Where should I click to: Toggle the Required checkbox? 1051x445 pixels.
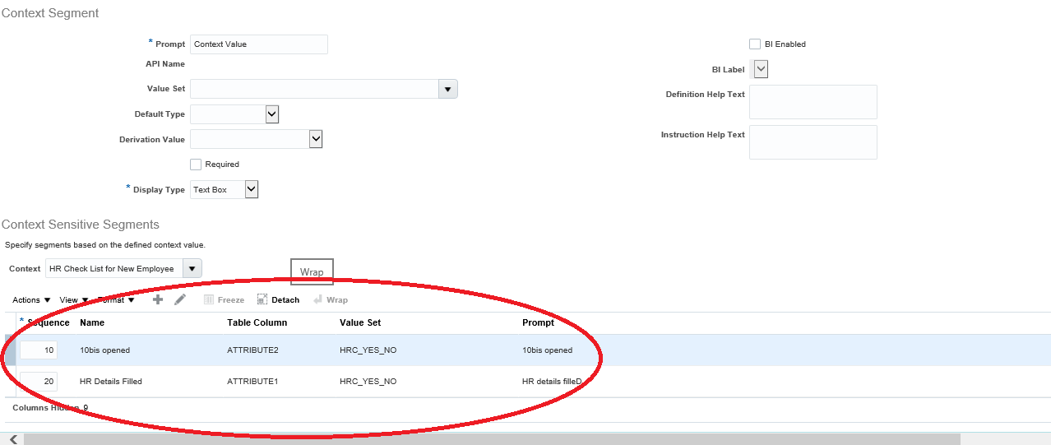pyautogui.click(x=195, y=165)
